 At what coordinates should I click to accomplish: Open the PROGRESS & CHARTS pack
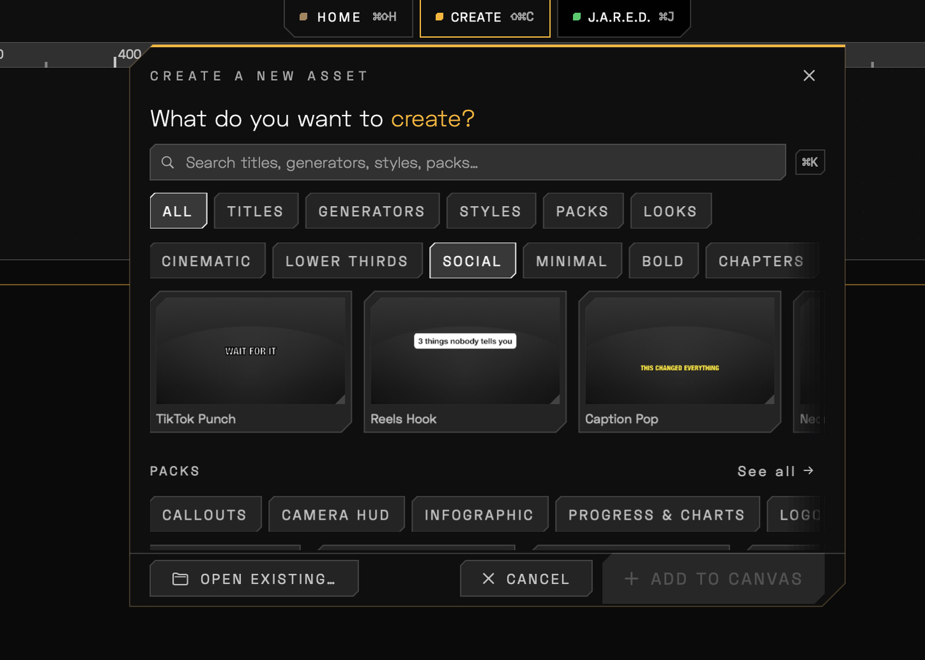657,514
